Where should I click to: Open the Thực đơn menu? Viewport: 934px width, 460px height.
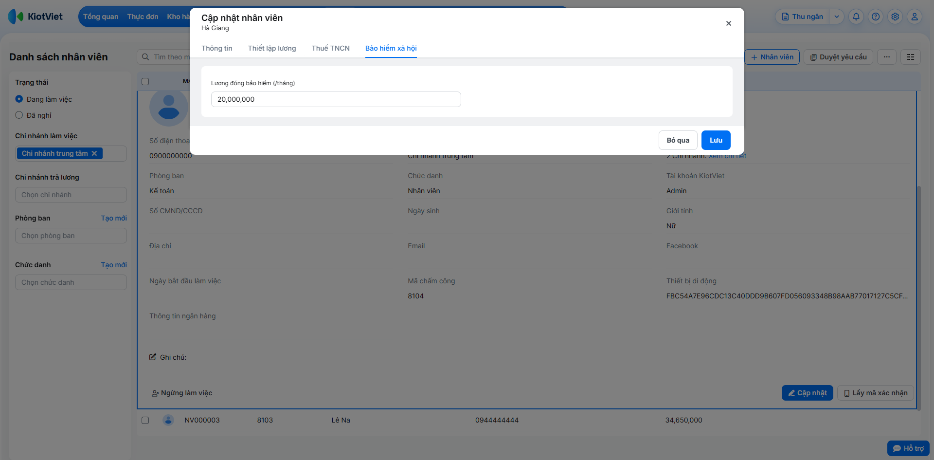(x=143, y=17)
